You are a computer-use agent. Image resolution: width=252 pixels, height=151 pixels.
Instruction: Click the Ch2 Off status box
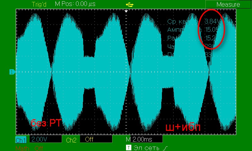[x=94, y=139]
